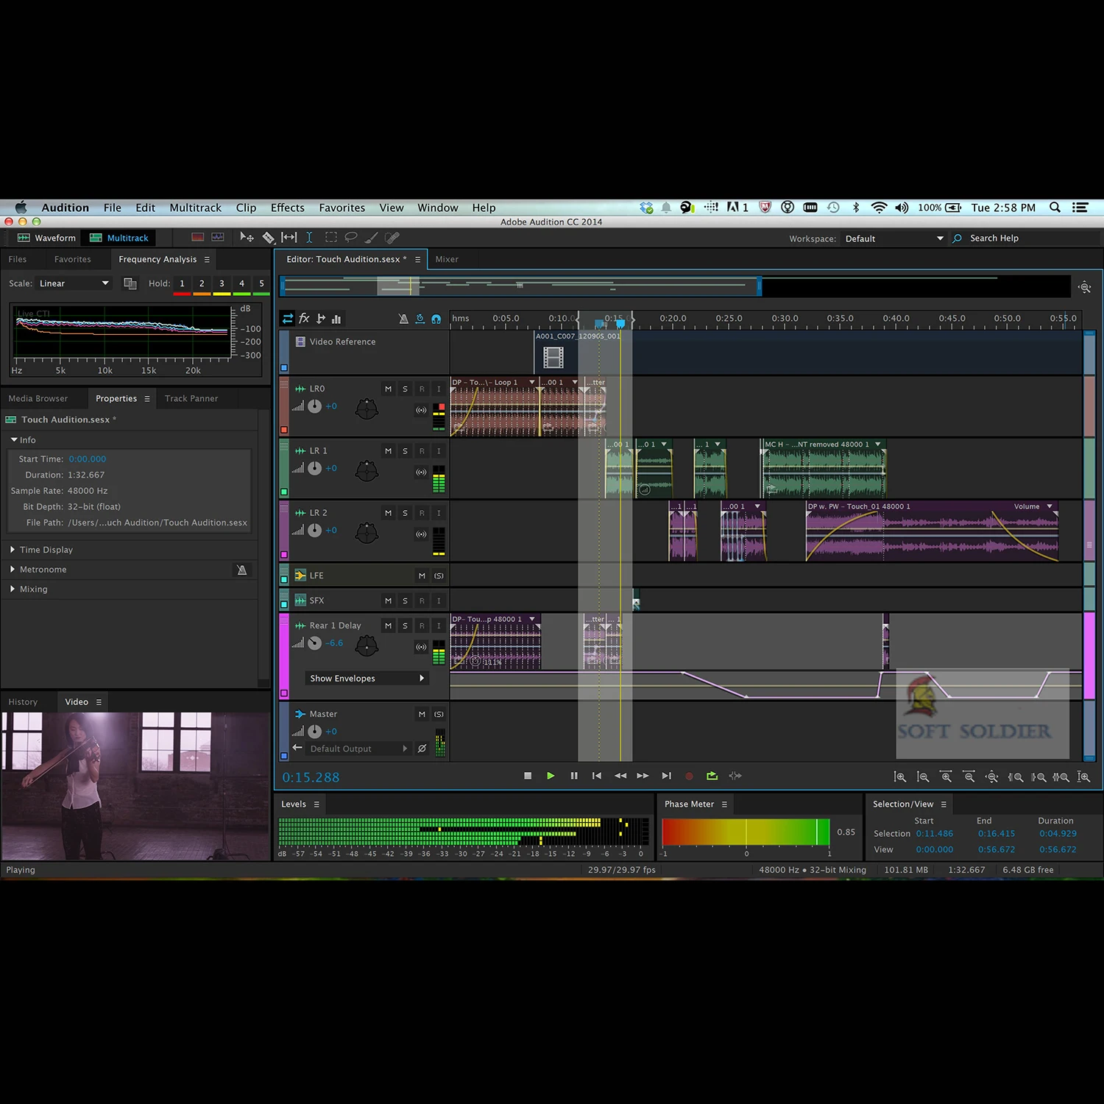Toggle timeline snapping magnet icon
Image resolution: width=1104 pixels, height=1104 pixels.
pyautogui.click(x=436, y=319)
